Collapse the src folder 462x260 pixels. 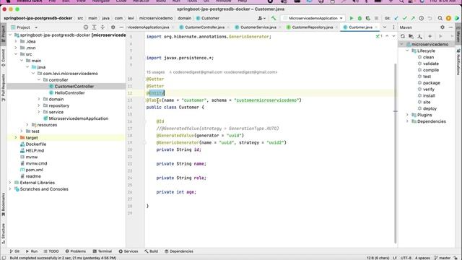[16, 54]
